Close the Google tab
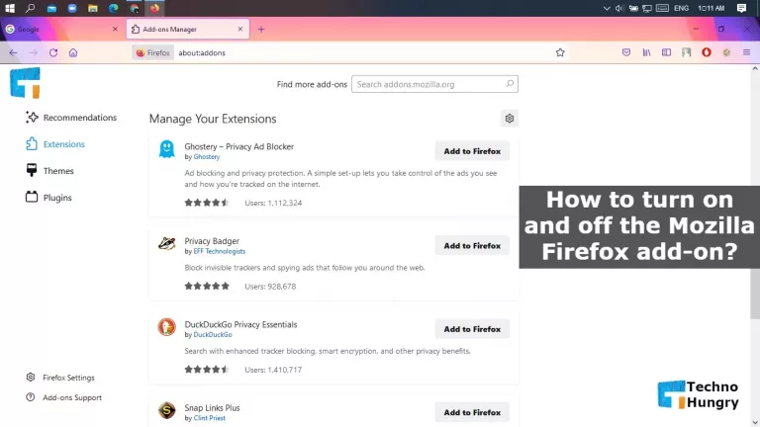Image resolution: width=760 pixels, height=427 pixels. pyautogui.click(x=115, y=29)
